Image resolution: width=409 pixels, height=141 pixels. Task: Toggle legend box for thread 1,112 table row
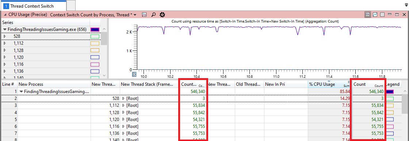(390, 106)
